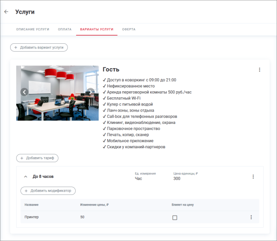Viewport: 277px width, 241px height.
Task: Click the Добавить вариант услуги button
Action: coord(39,47)
